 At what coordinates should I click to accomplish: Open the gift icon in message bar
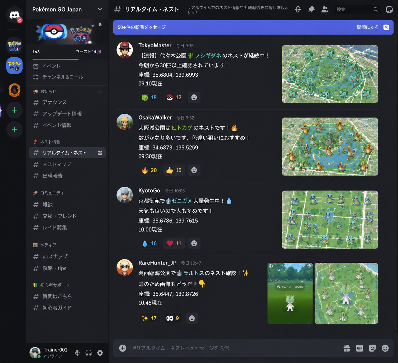[x=347, y=348]
